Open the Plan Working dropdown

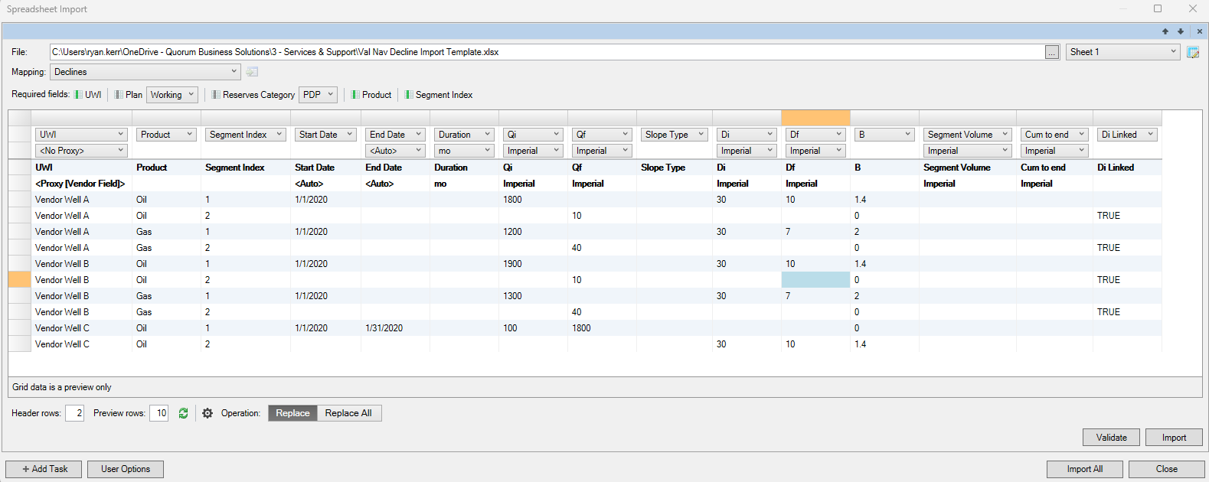[172, 95]
